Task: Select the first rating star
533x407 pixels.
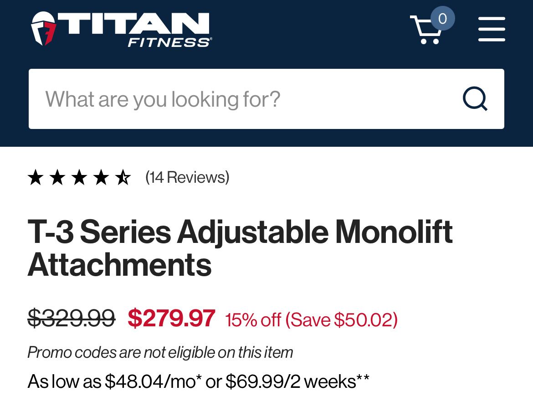Action: pyautogui.click(x=36, y=177)
